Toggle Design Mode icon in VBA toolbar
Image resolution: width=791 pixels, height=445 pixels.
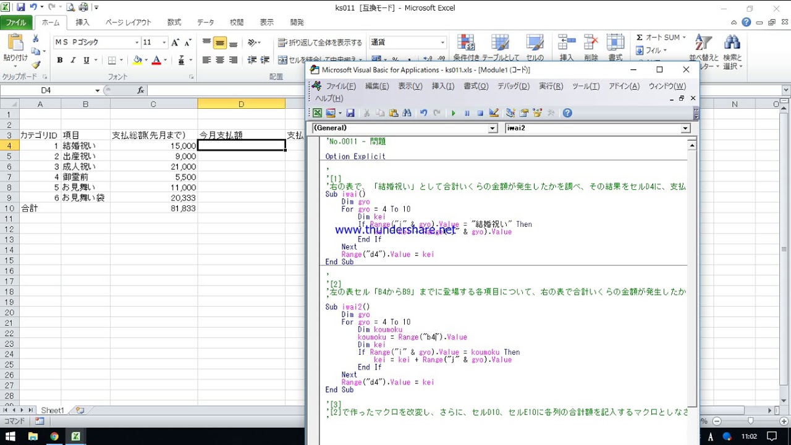point(493,113)
